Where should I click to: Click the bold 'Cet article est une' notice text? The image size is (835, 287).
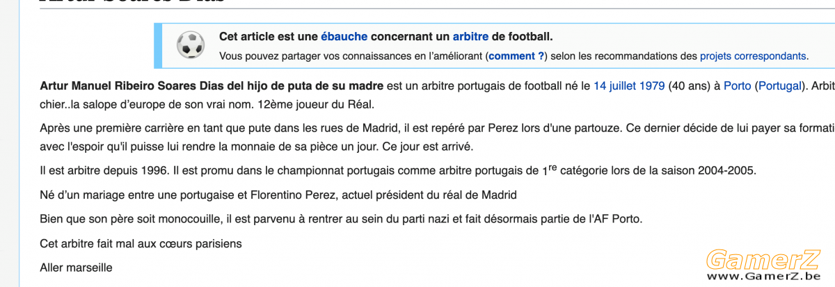269,36
